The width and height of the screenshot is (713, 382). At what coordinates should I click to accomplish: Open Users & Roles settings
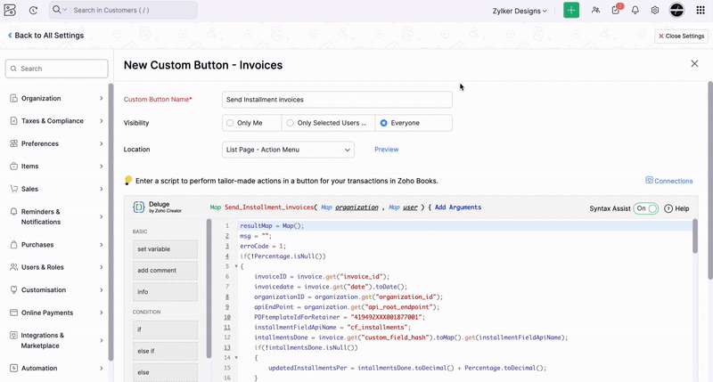coord(42,267)
